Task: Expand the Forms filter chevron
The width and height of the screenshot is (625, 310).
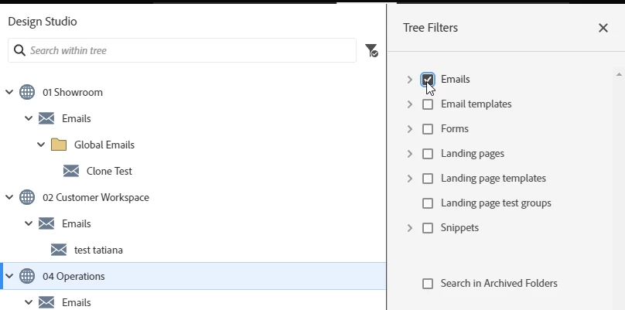Action: pyautogui.click(x=410, y=128)
